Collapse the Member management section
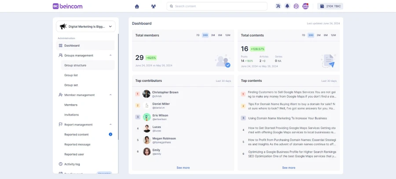The width and height of the screenshot is (396, 179). (110, 95)
